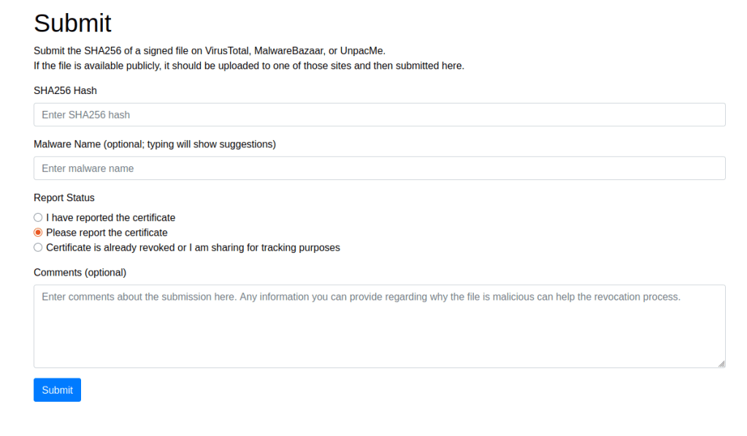
Task: Click the large 'Submit' page heading
Action: [72, 23]
